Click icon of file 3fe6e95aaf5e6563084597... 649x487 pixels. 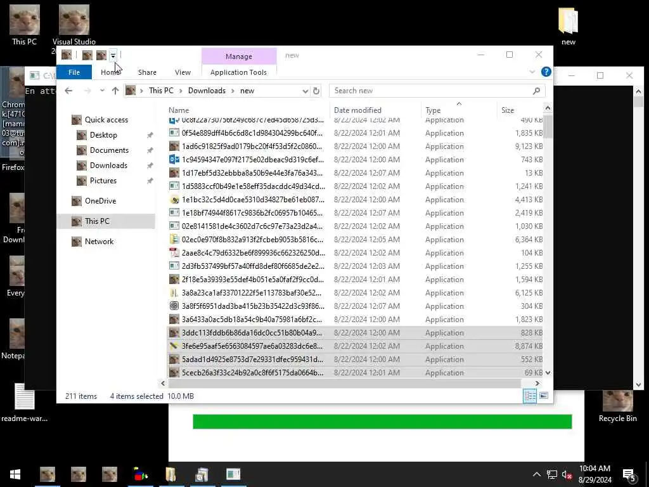tap(174, 346)
